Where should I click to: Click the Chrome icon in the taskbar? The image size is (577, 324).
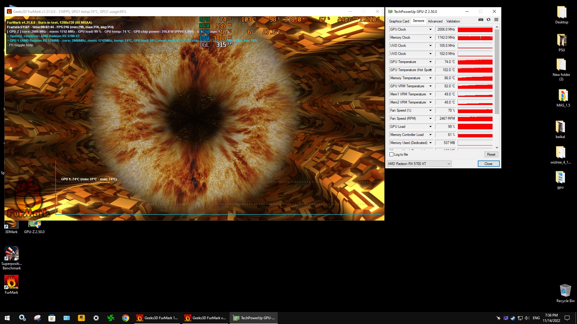pos(126,318)
